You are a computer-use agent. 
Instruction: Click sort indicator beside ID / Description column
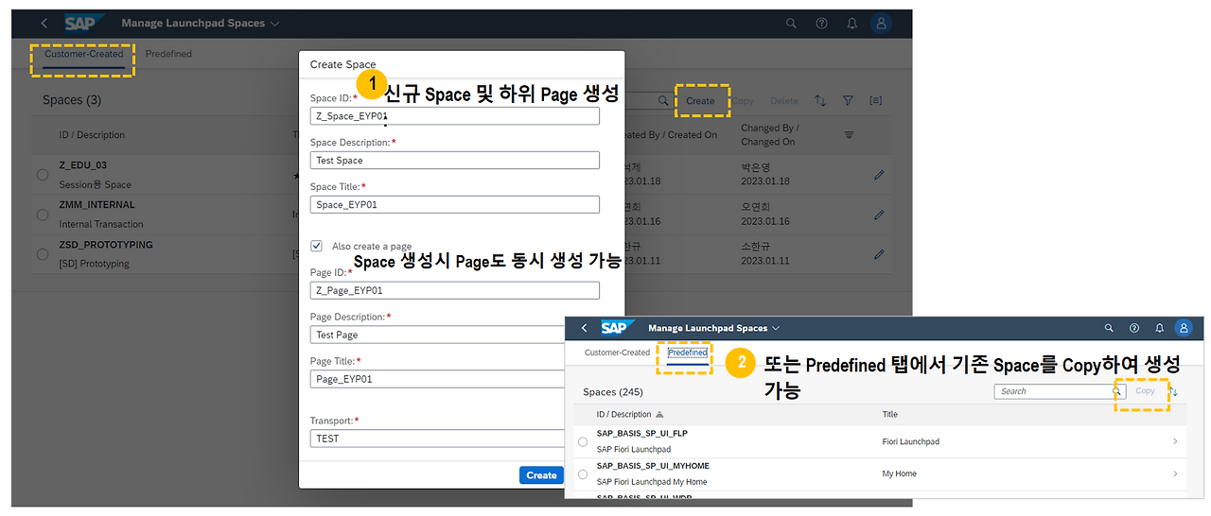[x=659, y=414]
